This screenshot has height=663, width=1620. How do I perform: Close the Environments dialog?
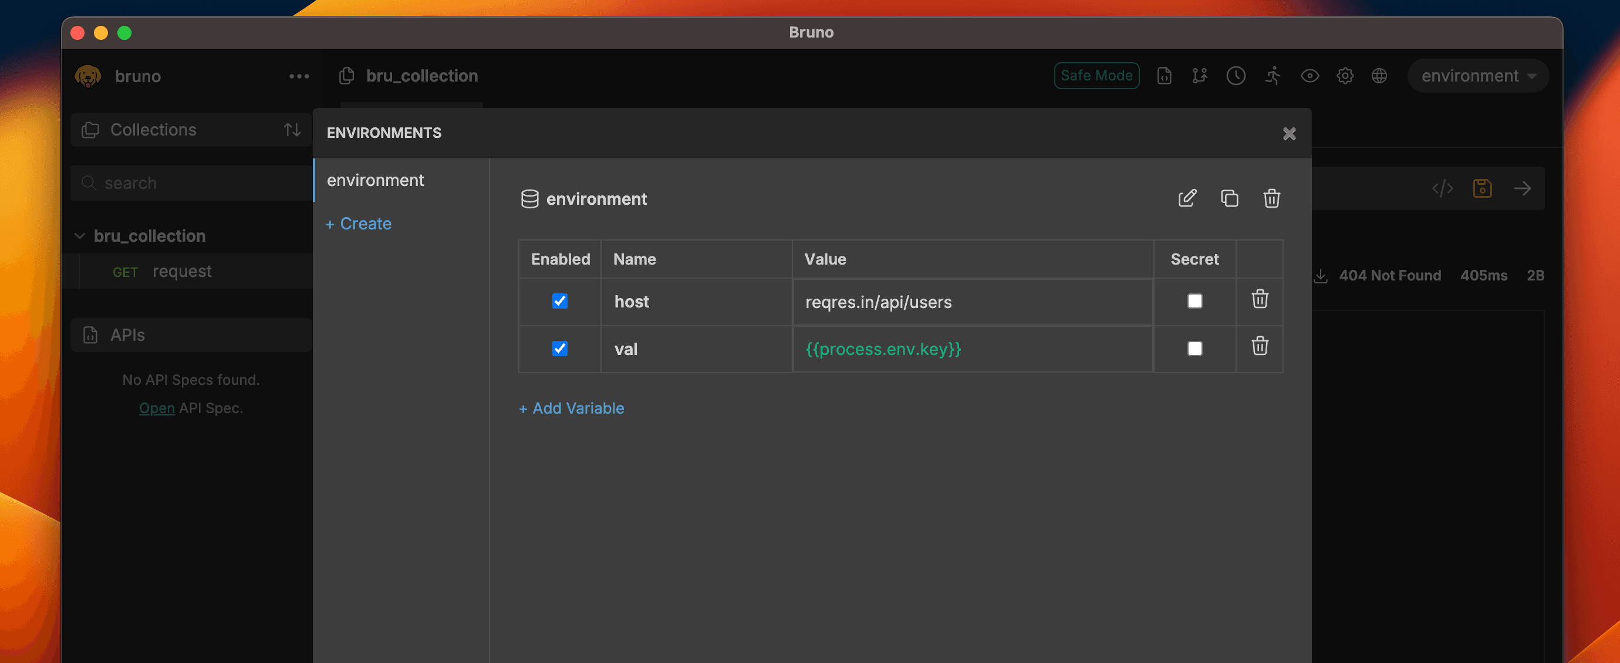coord(1289,134)
